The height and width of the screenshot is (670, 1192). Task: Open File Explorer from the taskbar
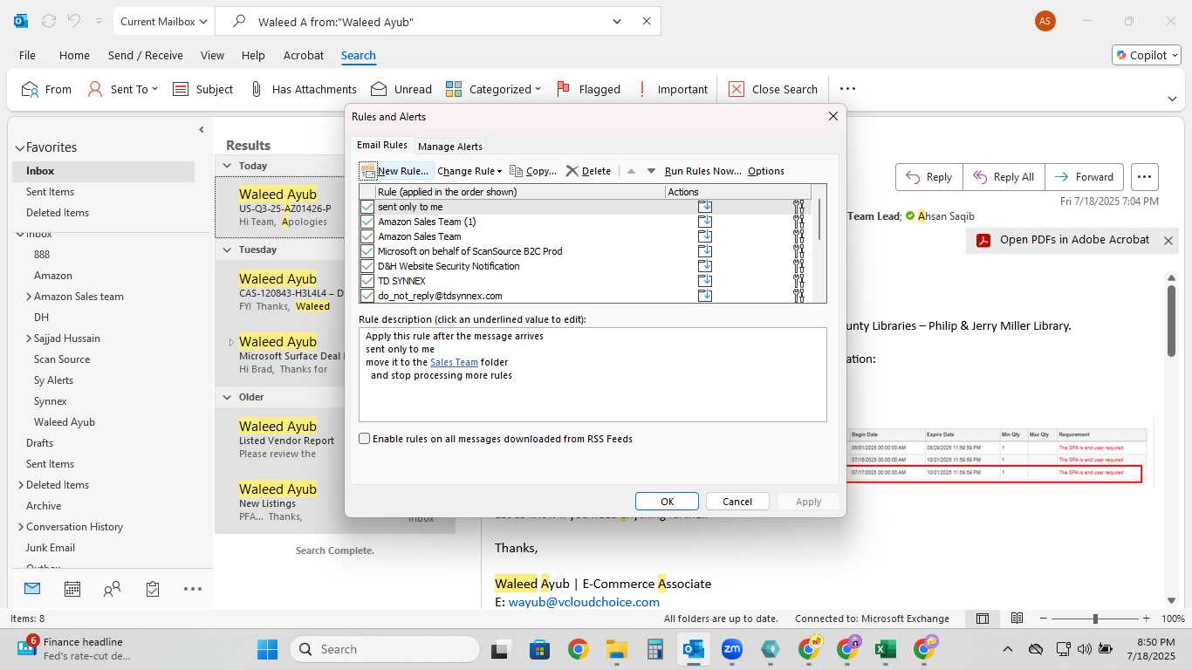click(x=617, y=649)
